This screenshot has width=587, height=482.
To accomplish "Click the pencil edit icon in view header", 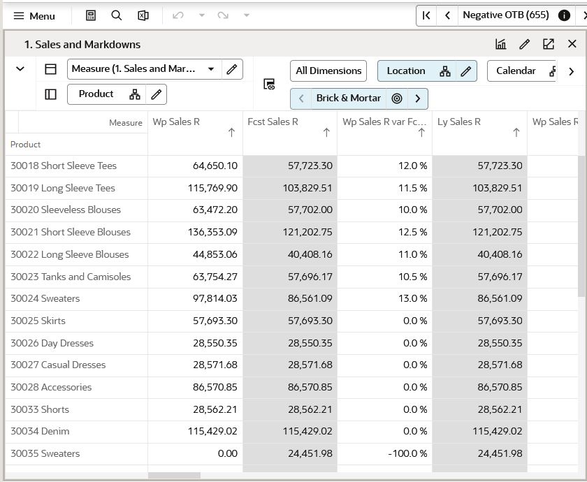I will [525, 44].
